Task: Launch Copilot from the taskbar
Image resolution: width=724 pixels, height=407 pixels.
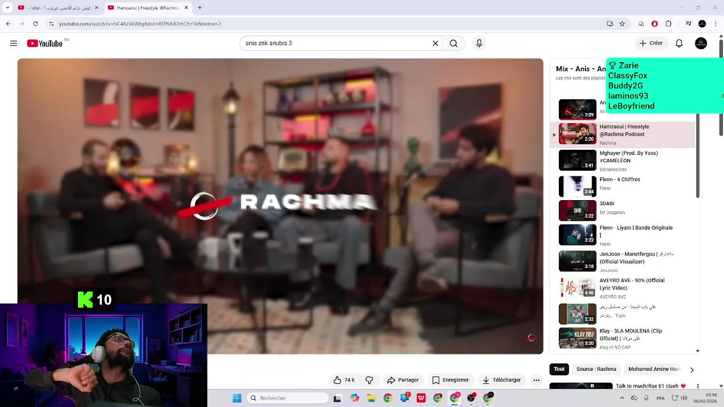Action: (355, 398)
